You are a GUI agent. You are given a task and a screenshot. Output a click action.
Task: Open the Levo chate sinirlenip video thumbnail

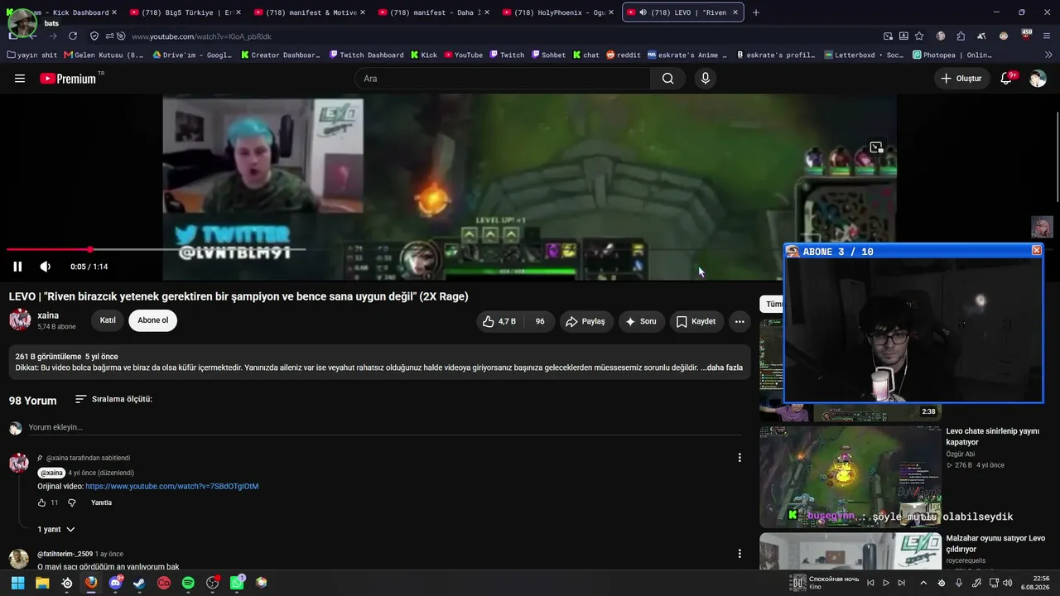tap(850, 477)
